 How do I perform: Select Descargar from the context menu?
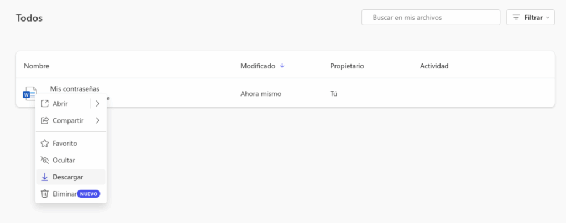click(x=67, y=177)
